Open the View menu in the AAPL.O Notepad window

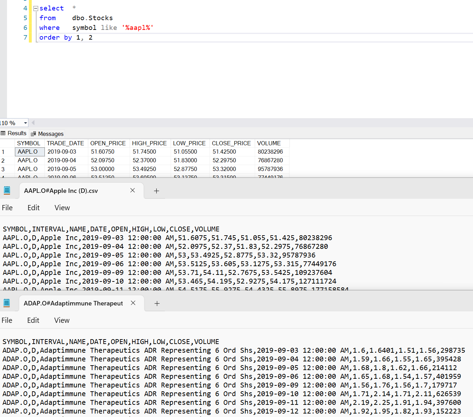tap(62, 208)
